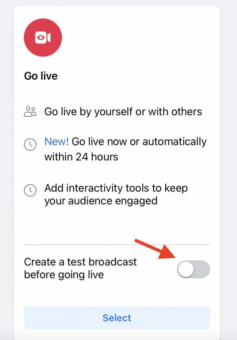
Task: Click the people icon beside Go live by yourself
Action: tap(30, 112)
